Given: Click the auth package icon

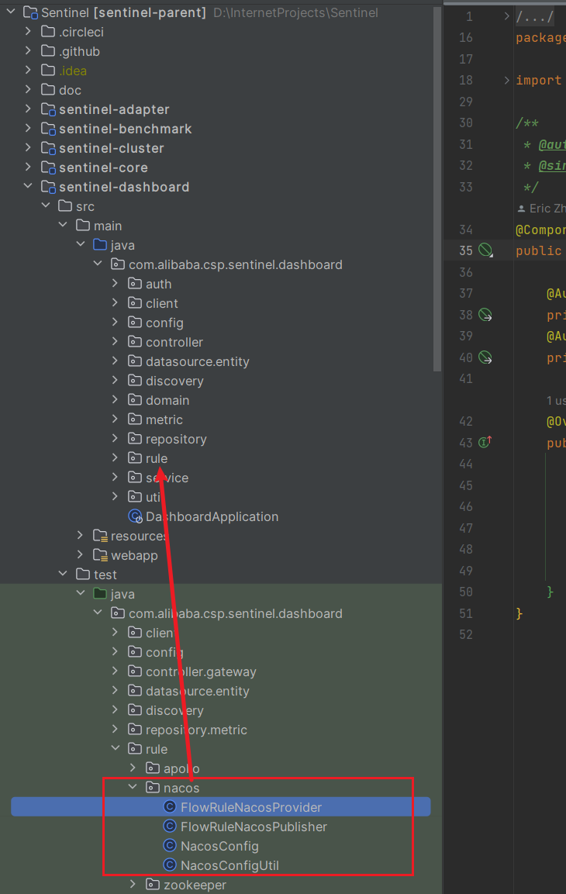Looking at the screenshot, I should tap(135, 283).
